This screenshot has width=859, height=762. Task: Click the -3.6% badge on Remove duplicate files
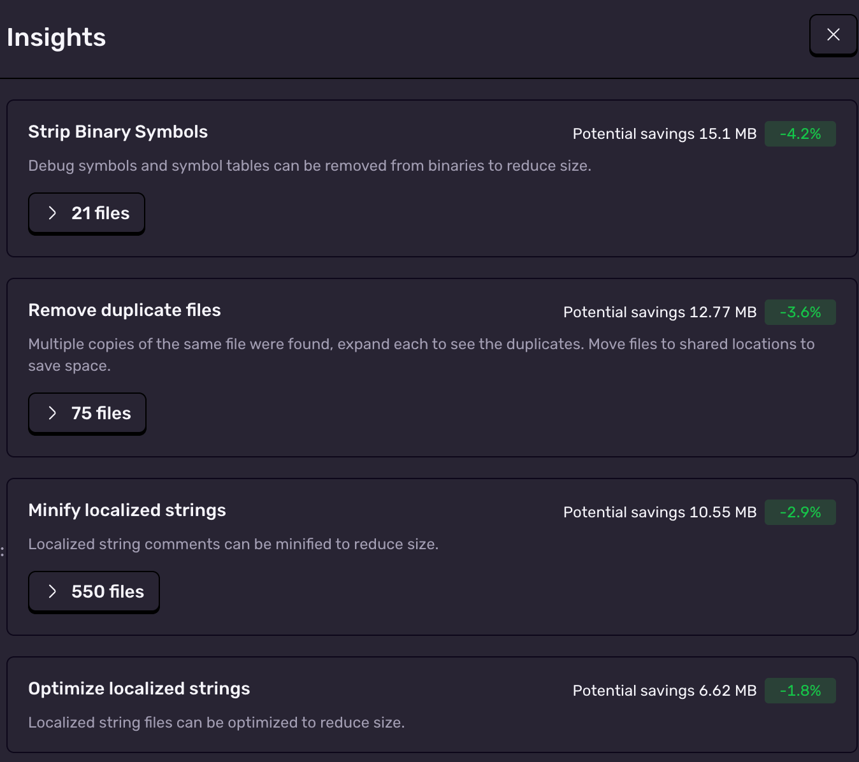(800, 312)
